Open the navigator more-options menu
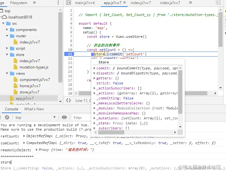The height and width of the screenshot is (175, 226). click(x=58, y=2)
